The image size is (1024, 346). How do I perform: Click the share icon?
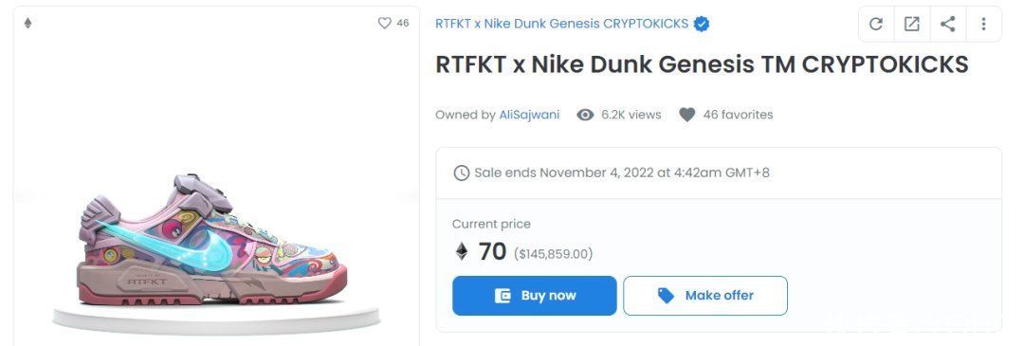coord(947,24)
